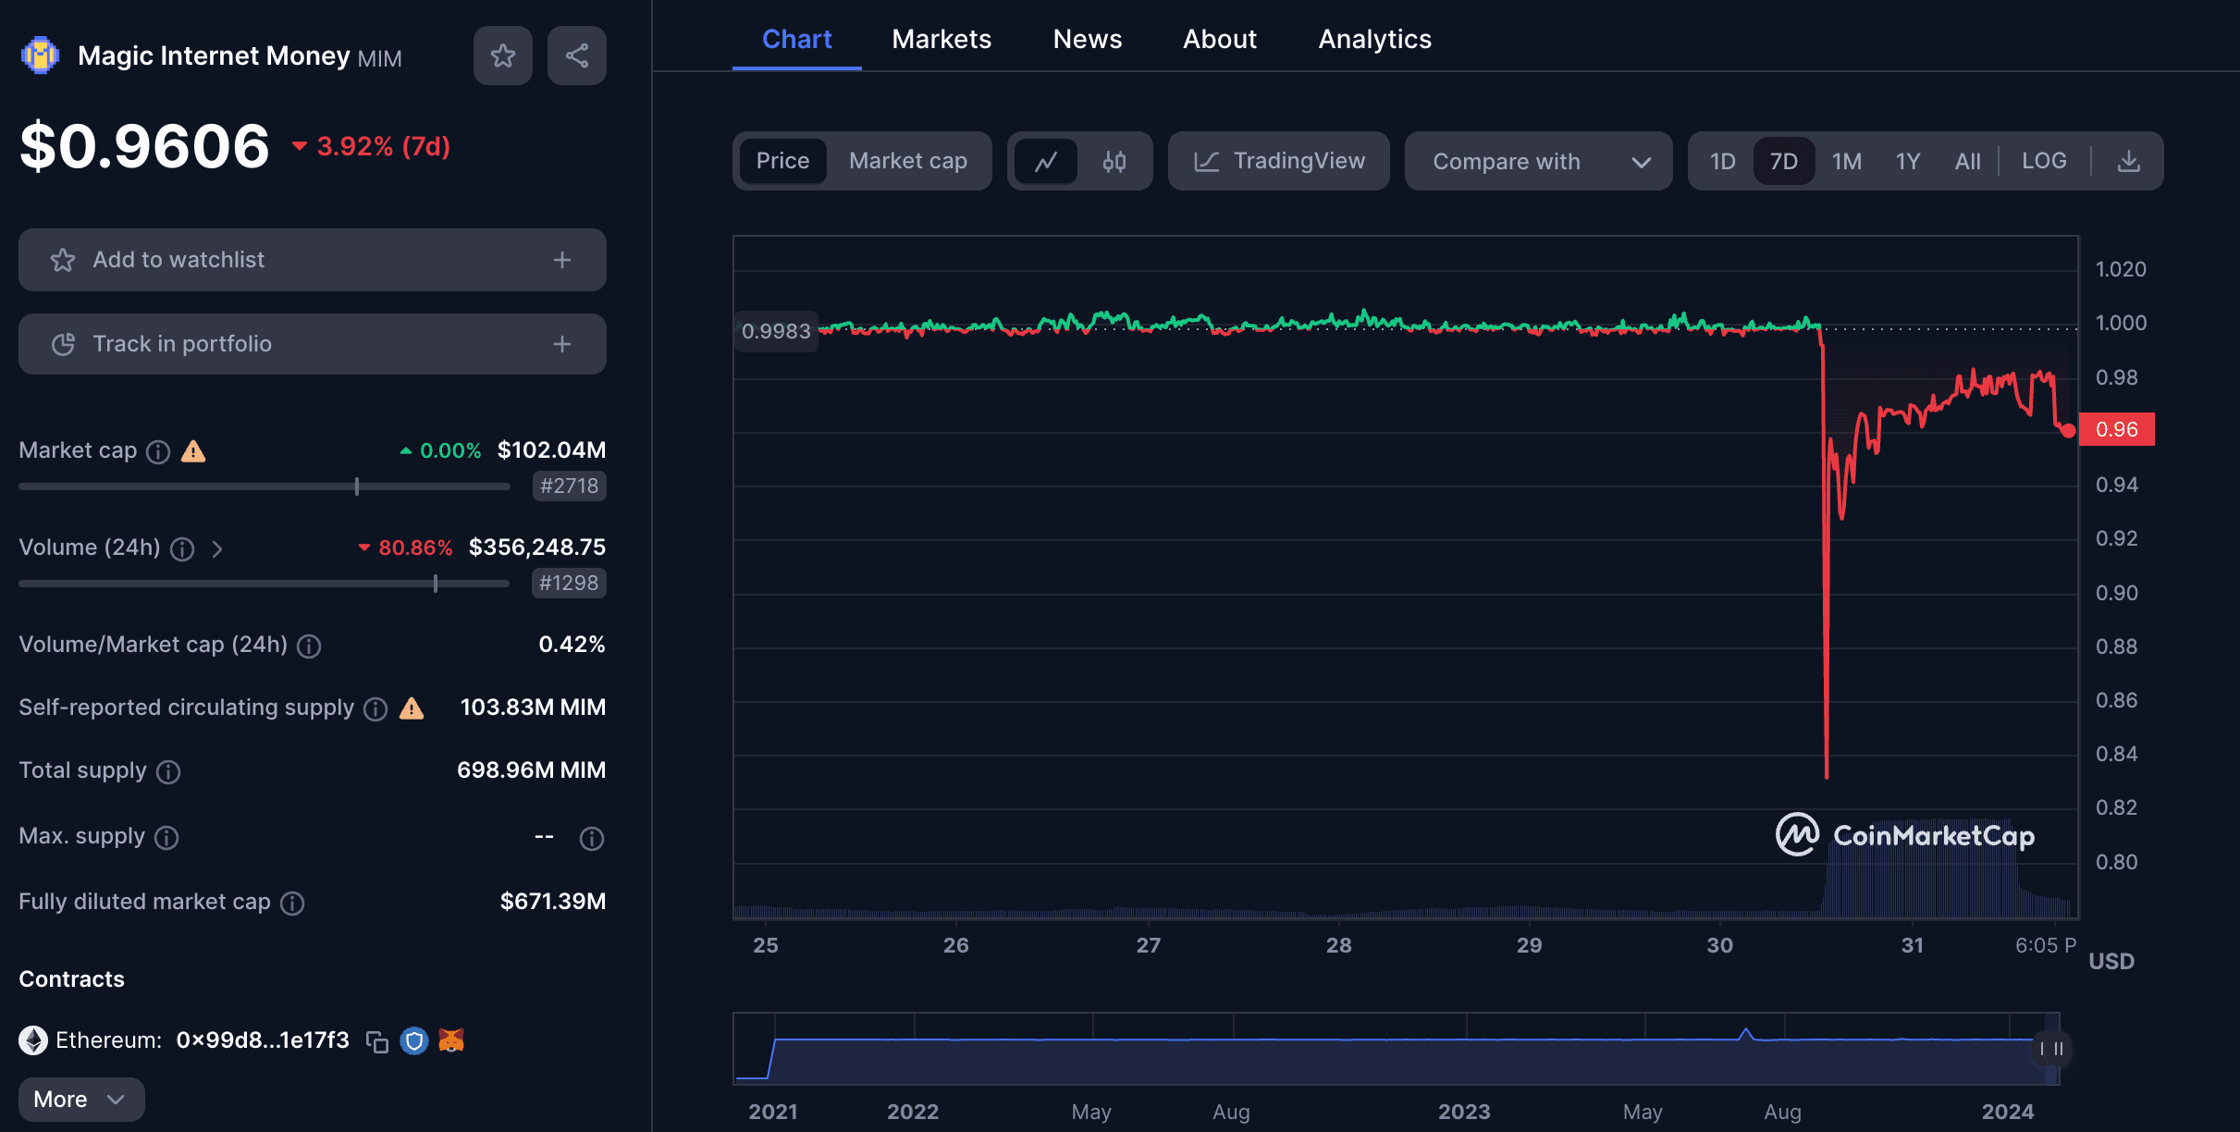Toggle chart to Market cap view
The image size is (2240, 1132).
pos(907,161)
